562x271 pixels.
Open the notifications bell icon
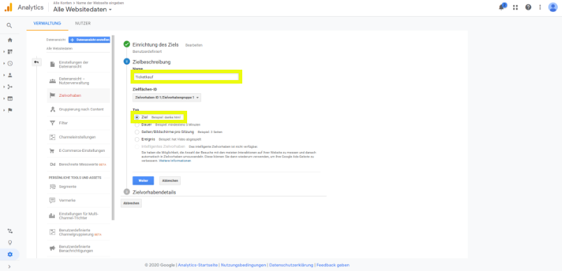[x=502, y=7]
